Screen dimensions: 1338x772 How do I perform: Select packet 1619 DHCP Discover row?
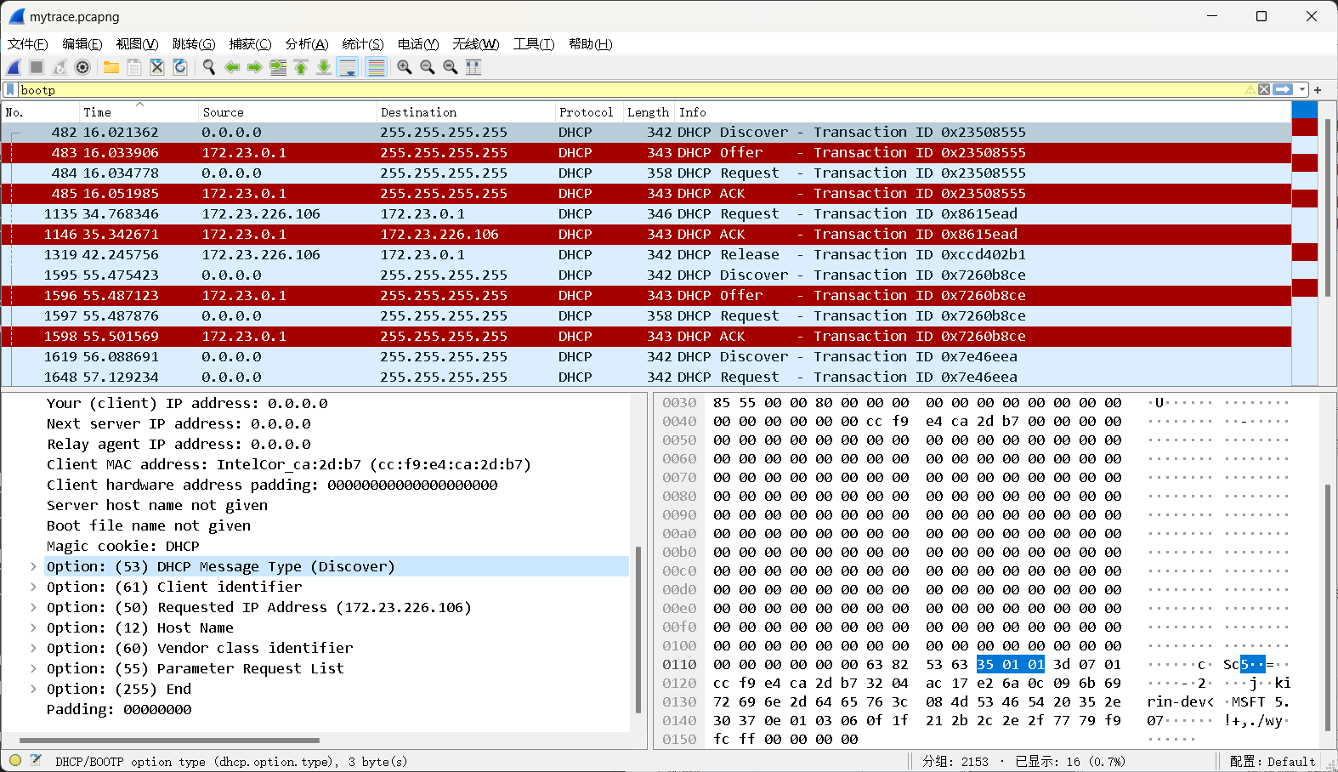pyautogui.click(x=646, y=357)
